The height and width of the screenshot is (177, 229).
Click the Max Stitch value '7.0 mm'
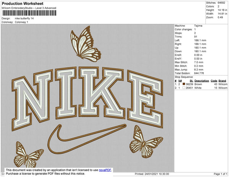(198, 62)
